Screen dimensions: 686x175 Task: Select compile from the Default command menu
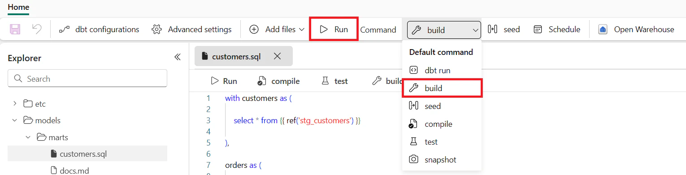click(442, 124)
